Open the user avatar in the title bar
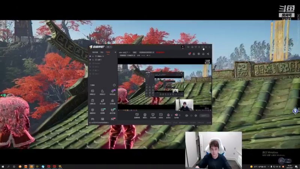This screenshot has width=300, height=169. [x=183, y=47]
